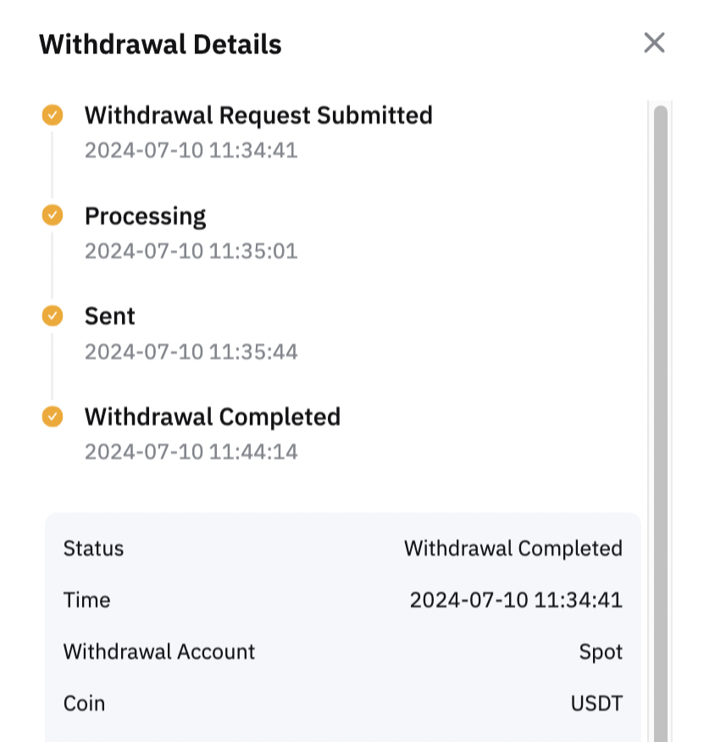The image size is (715, 742).
Task: Click the Processing step checkmark icon
Action: [x=53, y=215]
